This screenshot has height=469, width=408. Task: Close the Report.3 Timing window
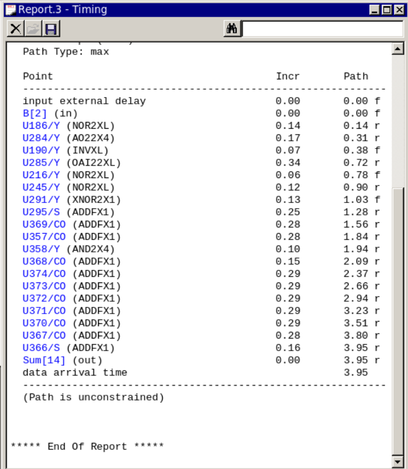point(399,10)
